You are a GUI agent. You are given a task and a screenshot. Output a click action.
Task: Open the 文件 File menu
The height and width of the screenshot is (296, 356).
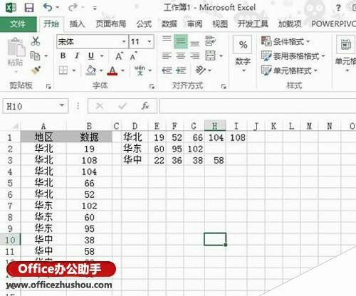(18, 23)
